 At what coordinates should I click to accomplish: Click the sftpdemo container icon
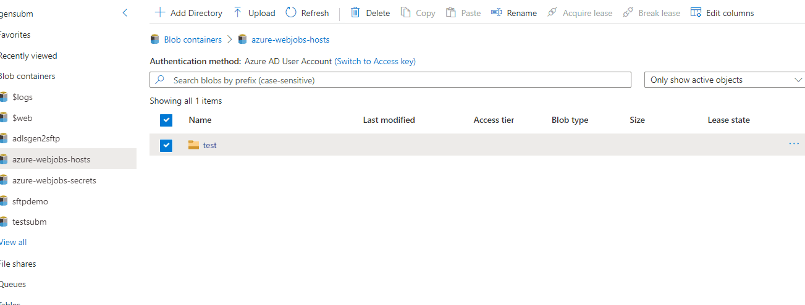click(x=4, y=201)
